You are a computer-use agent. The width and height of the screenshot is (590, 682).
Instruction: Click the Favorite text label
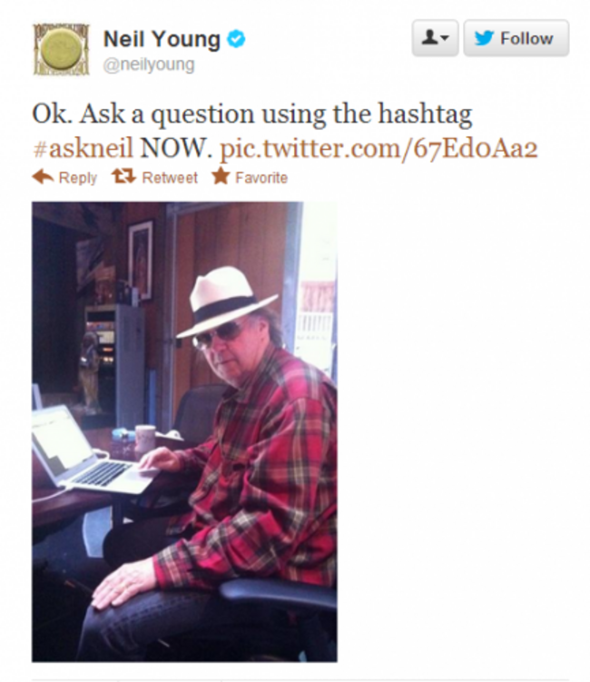pos(261,177)
